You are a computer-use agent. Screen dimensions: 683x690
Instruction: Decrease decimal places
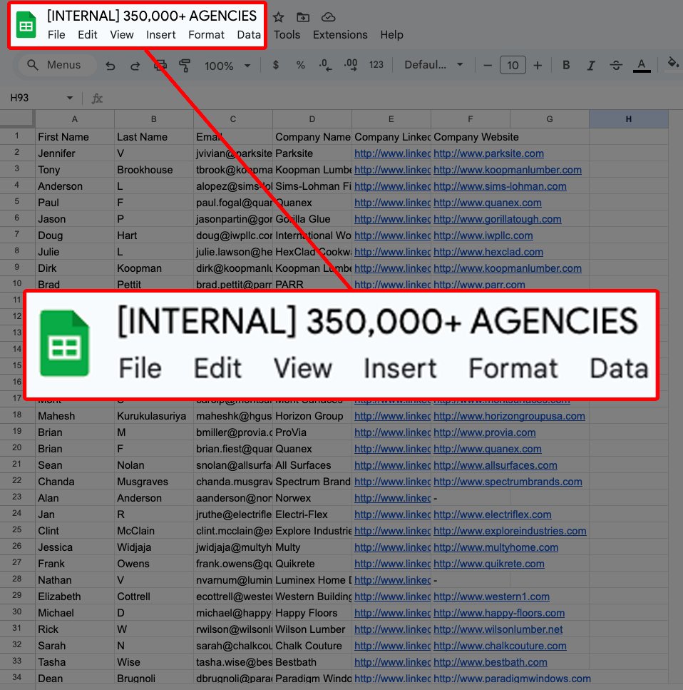pyautogui.click(x=325, y=65)
